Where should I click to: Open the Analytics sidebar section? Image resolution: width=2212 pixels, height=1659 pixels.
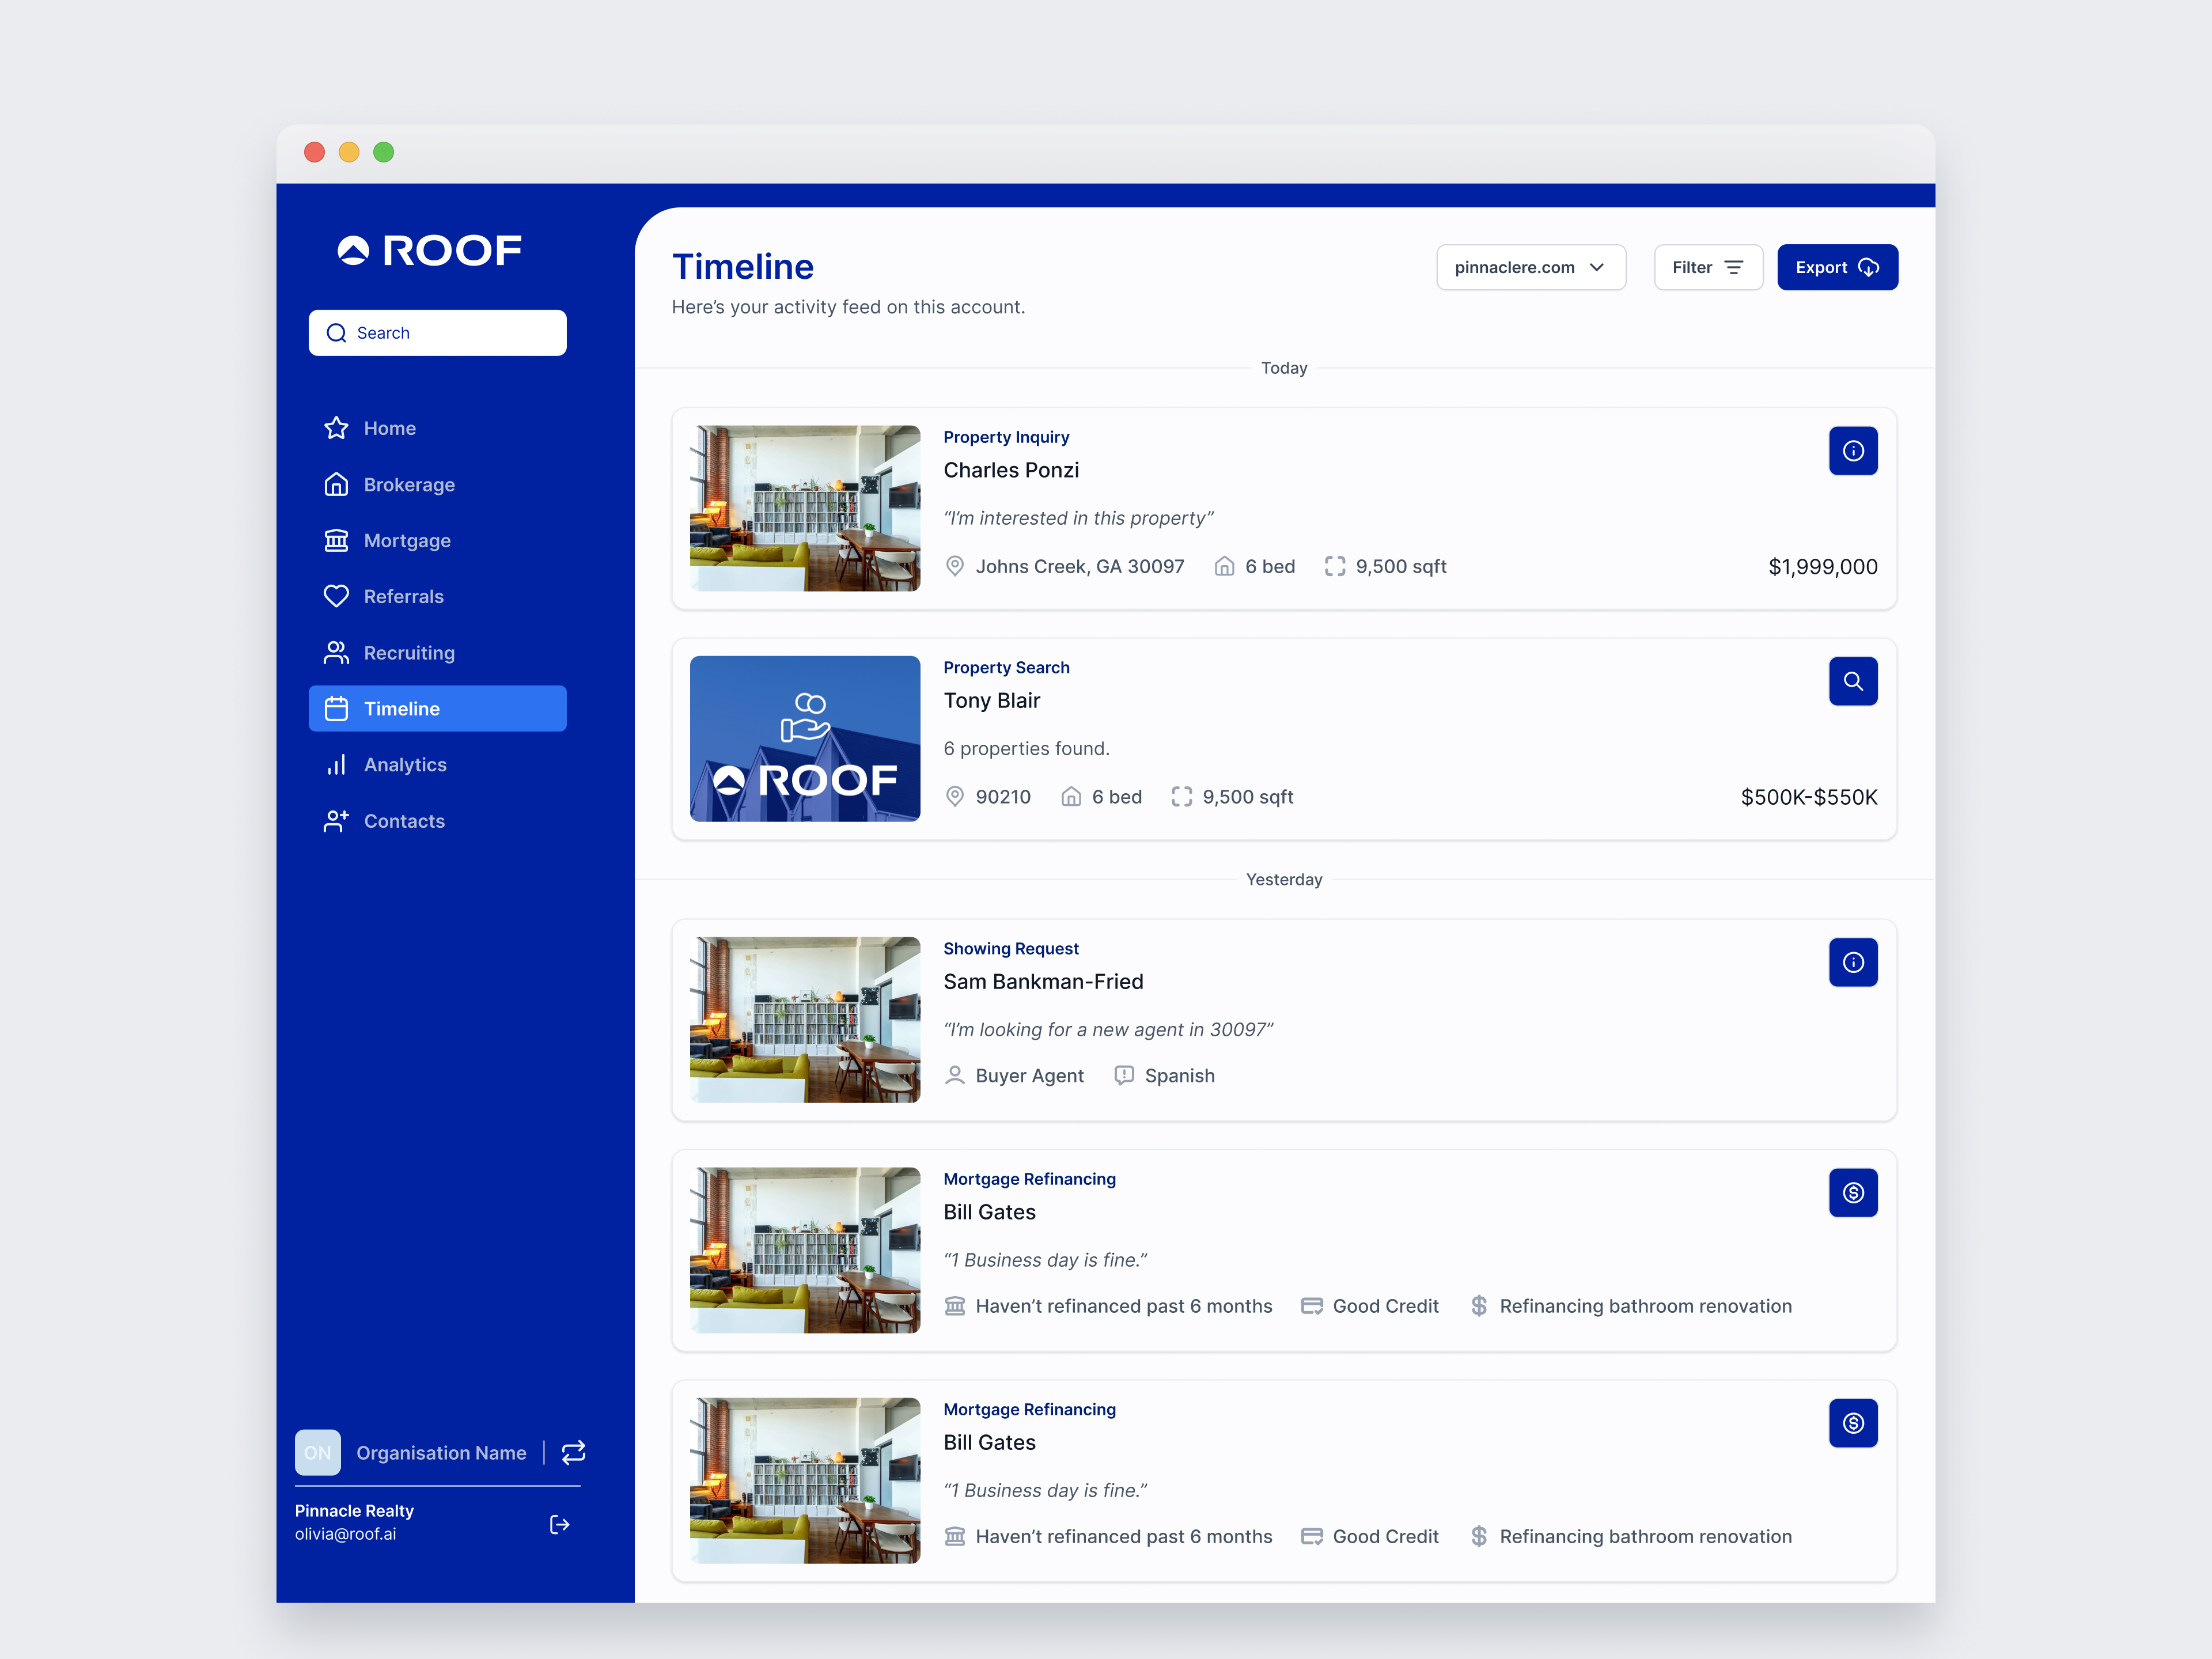pos(404,764)
